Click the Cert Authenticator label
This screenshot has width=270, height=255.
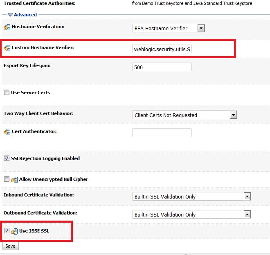(x=34, y=131)
